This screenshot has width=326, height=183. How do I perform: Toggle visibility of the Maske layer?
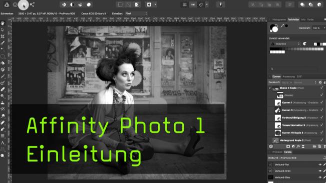pyautogui.click(x=321, y=95)
